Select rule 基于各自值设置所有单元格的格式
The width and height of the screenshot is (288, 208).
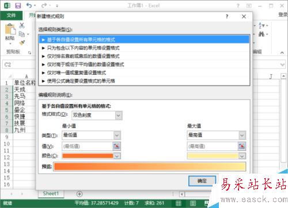[144, 40]
